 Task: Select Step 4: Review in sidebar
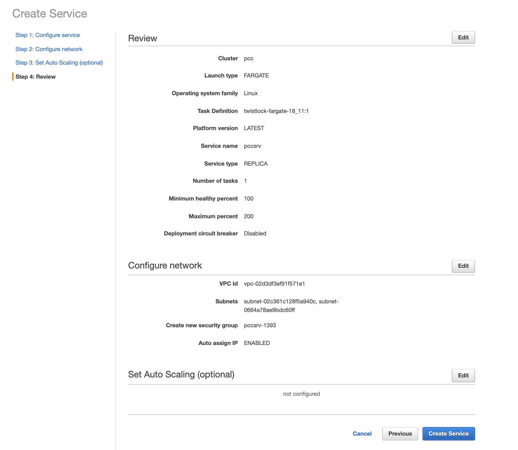pyautogui.click(x=35, y=77)
